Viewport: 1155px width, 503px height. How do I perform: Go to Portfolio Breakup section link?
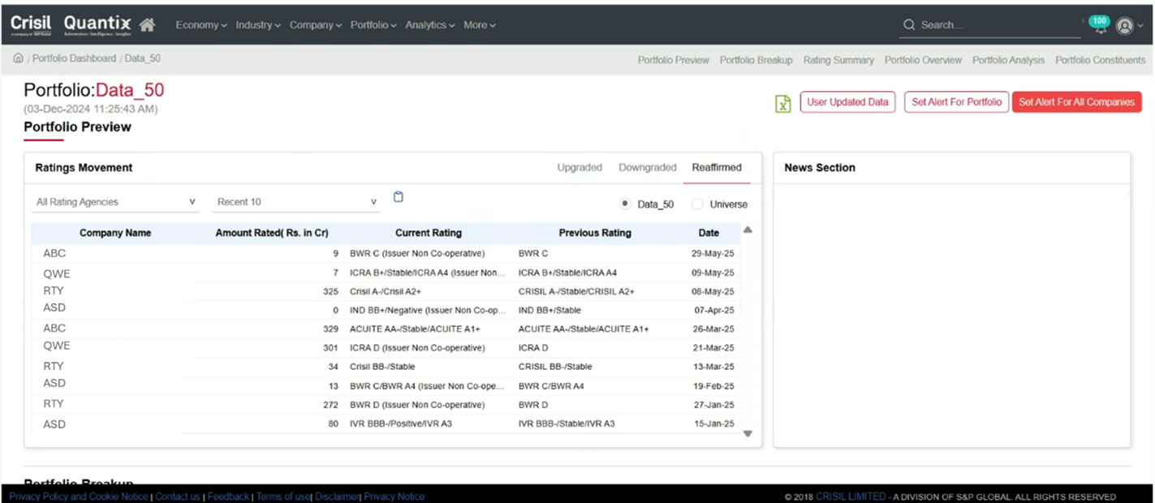(x=756, y=60)
